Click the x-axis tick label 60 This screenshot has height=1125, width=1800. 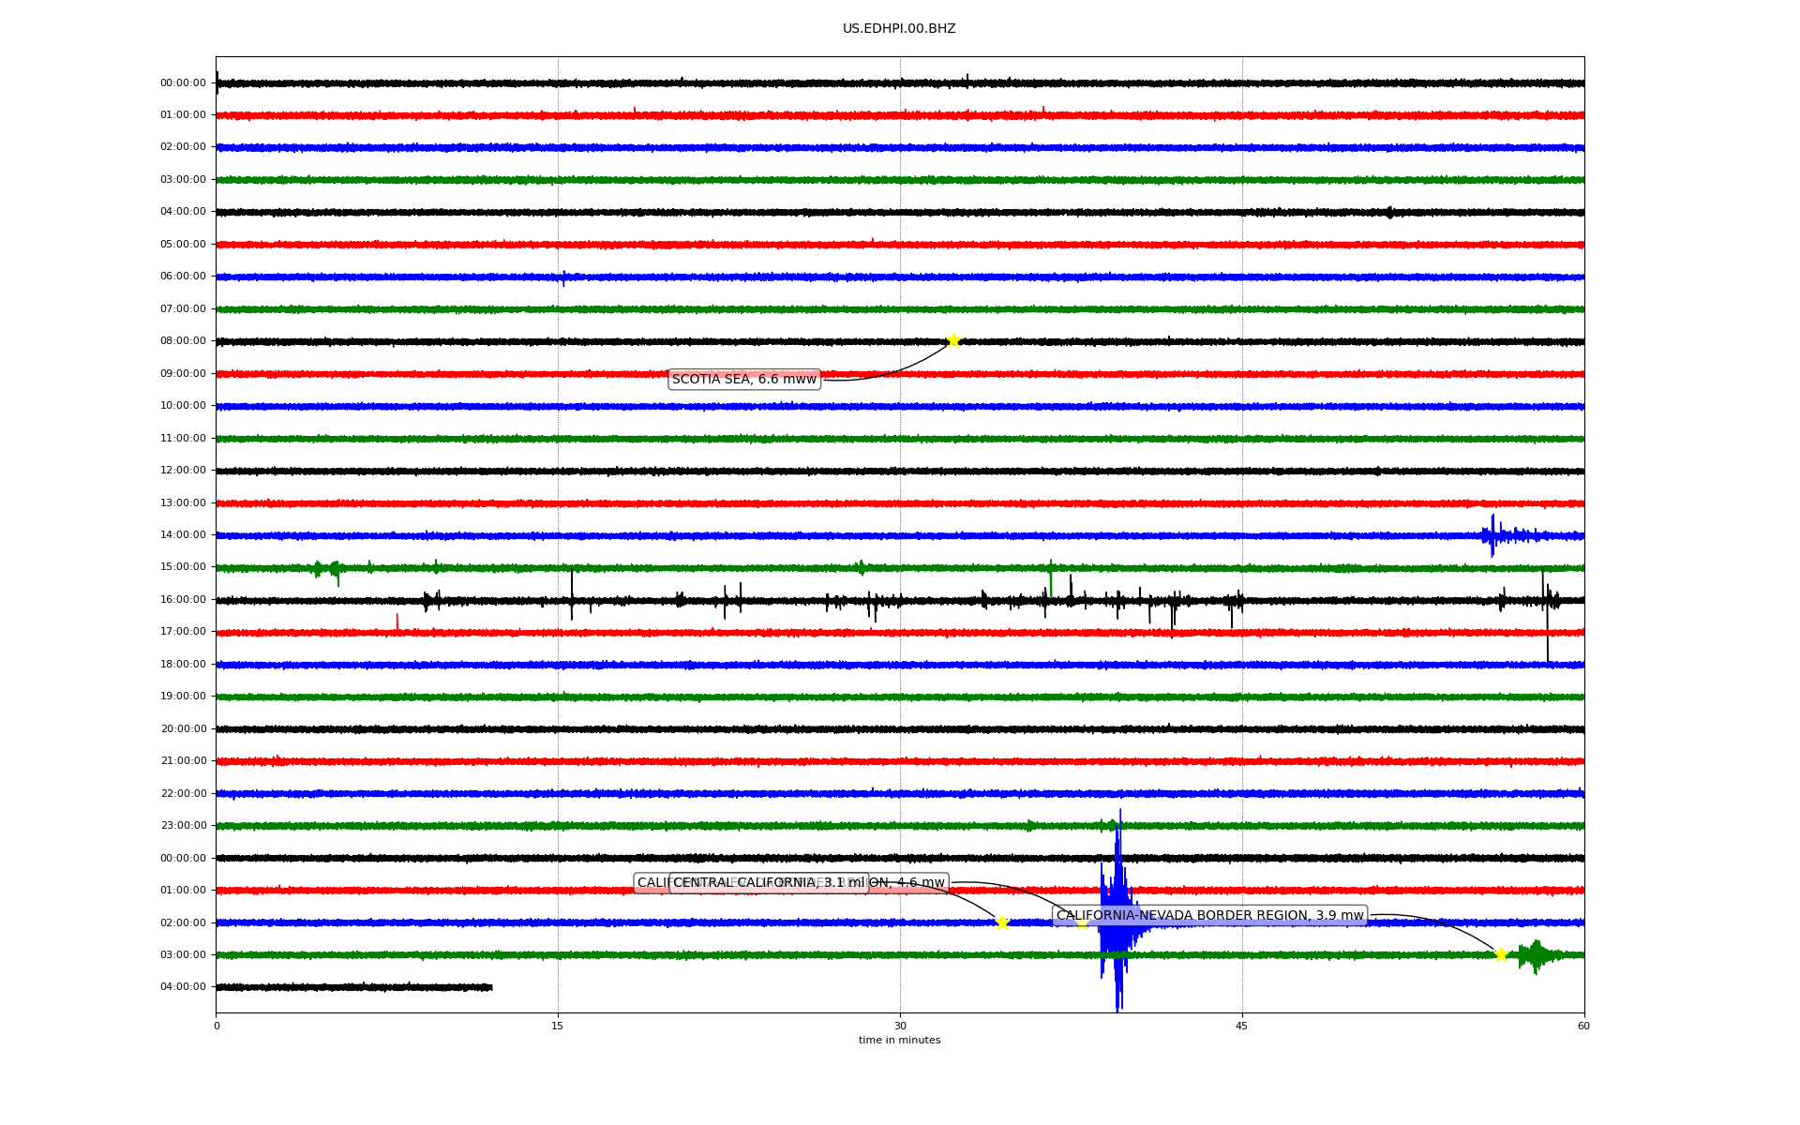1583,1027
